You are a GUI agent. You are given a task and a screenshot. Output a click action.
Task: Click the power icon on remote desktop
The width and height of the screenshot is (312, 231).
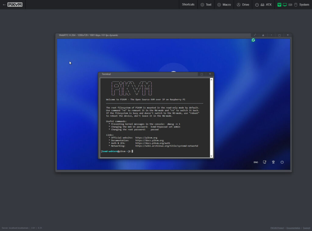(282, 162)
